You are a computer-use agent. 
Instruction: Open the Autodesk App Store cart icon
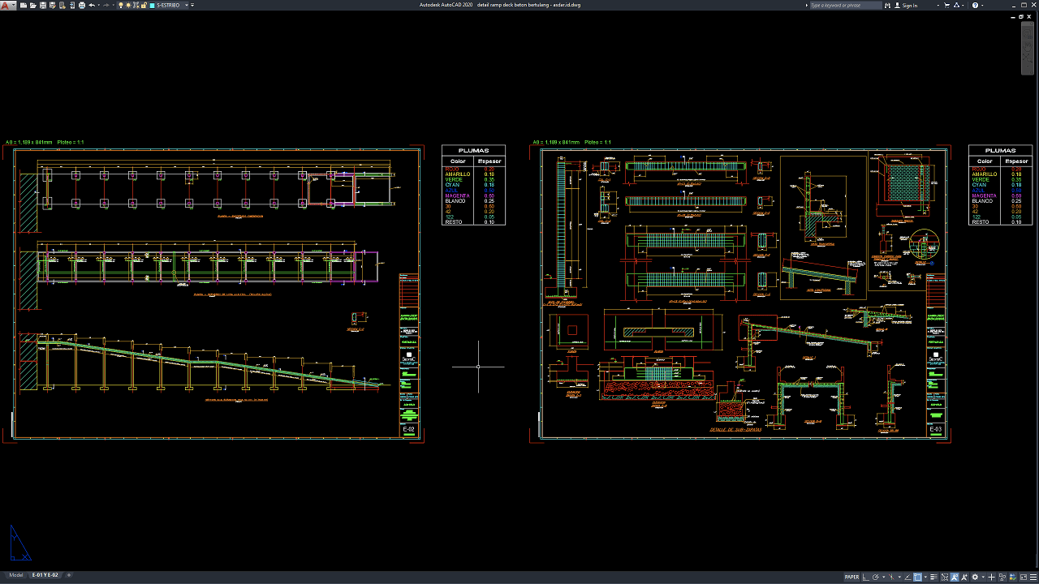(947, 5)
